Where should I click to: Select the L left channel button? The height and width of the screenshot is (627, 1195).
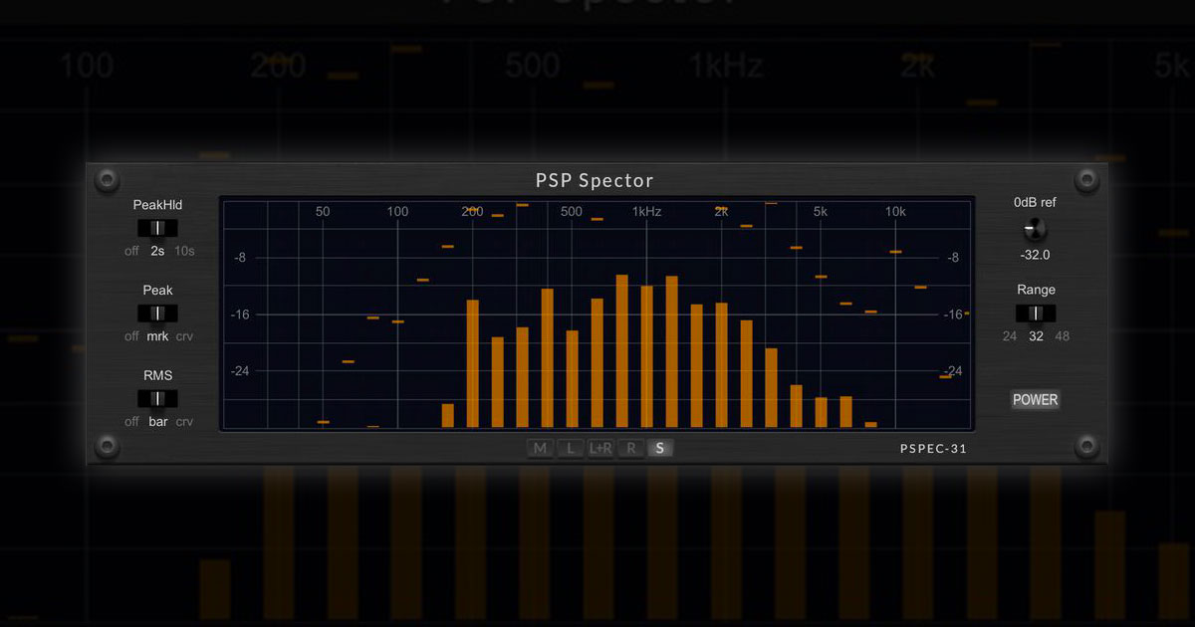click(569, 448)
